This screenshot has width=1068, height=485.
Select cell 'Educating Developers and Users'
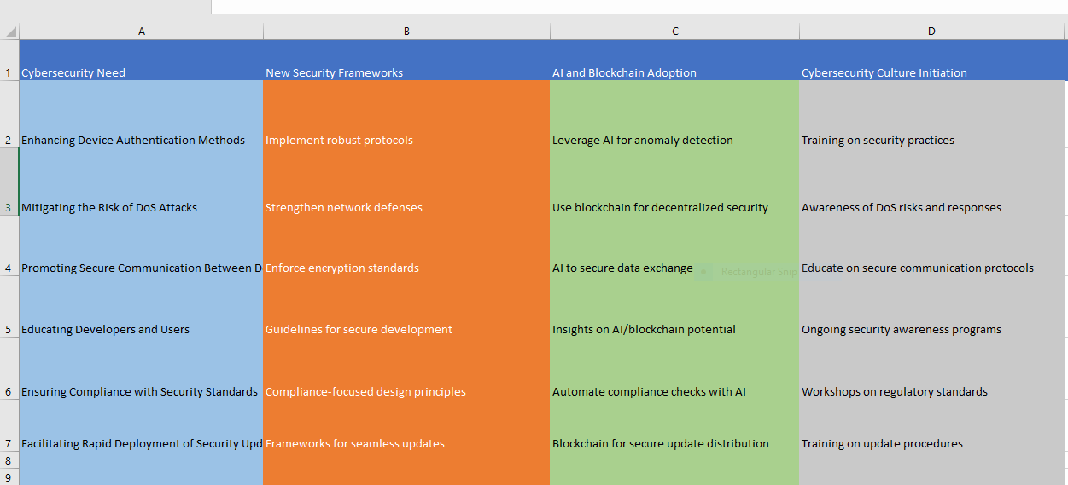pos(141,306)
